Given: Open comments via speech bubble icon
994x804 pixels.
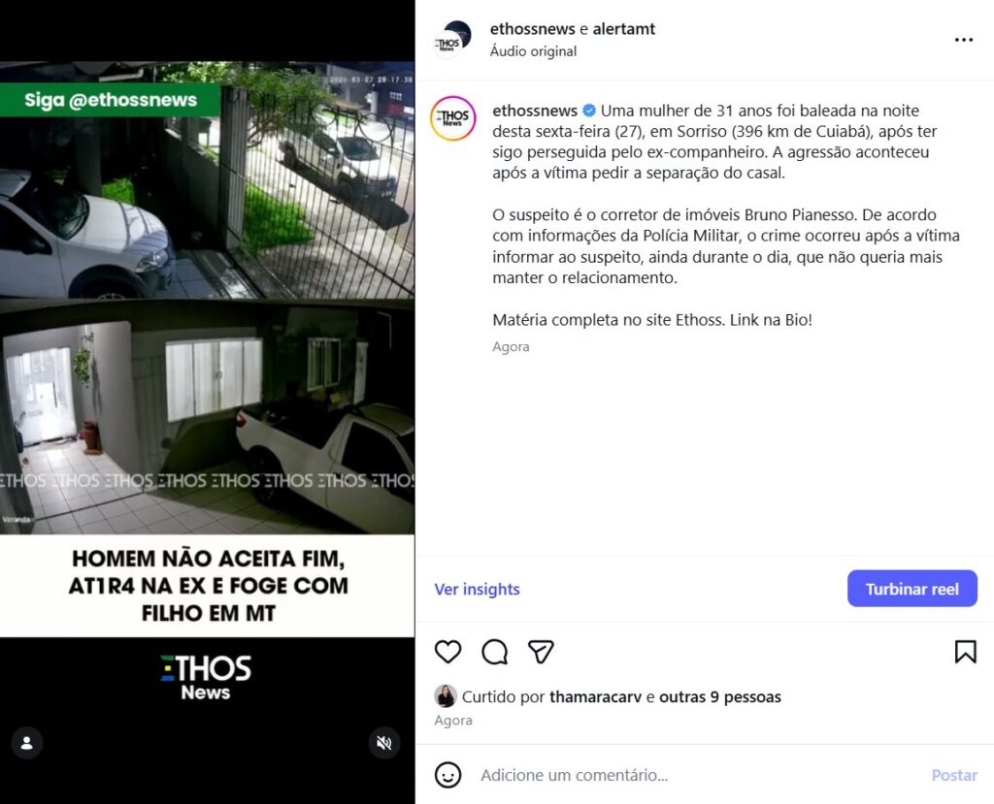Looking at the screenshot, I should (494, 652).
